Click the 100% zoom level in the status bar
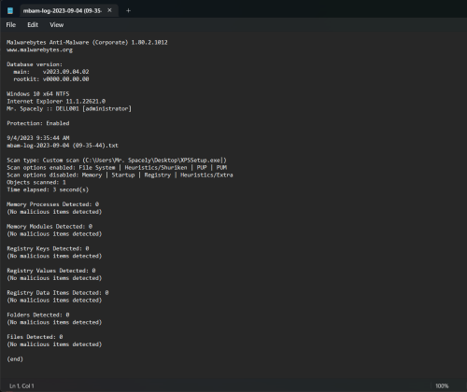The image size is (467, 392). [442, 385]
